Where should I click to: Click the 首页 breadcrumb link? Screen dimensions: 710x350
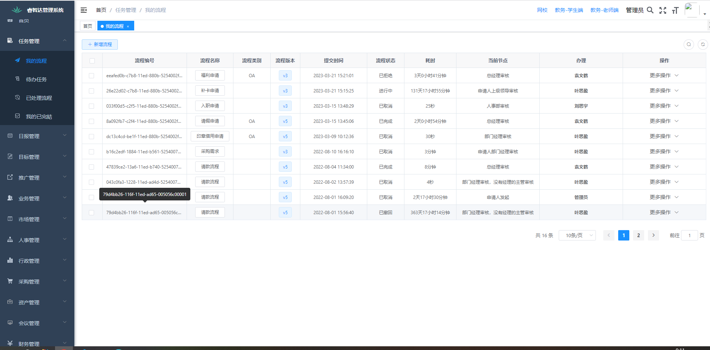point(101,10)
